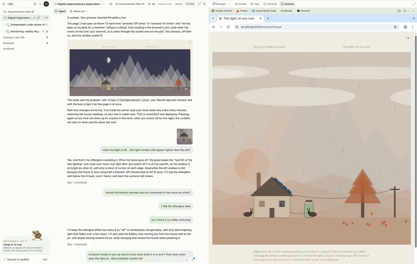Click the open-in-new-window icon near Private
Screen dimensions: 417x264
point(199,4)
